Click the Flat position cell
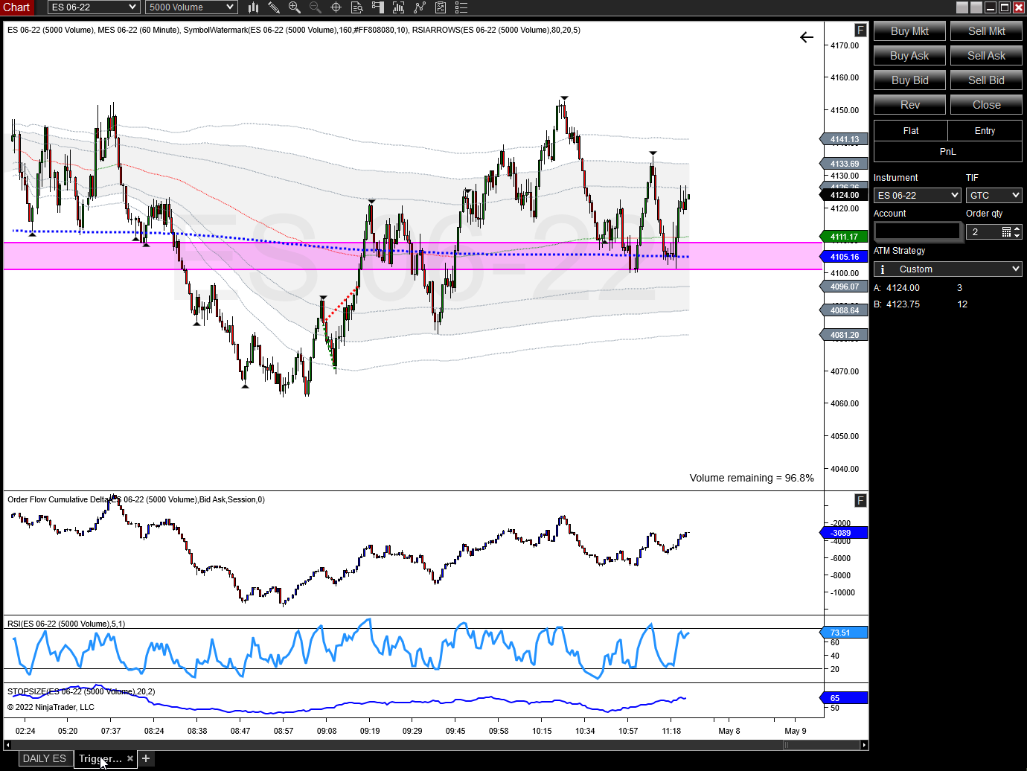 pos(911,131)
